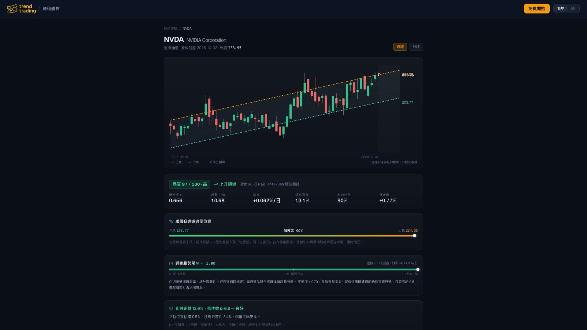The image size is (587, 330).
Task: Click the 擬合度 R² value 0.656
Action: coord(175,201)
